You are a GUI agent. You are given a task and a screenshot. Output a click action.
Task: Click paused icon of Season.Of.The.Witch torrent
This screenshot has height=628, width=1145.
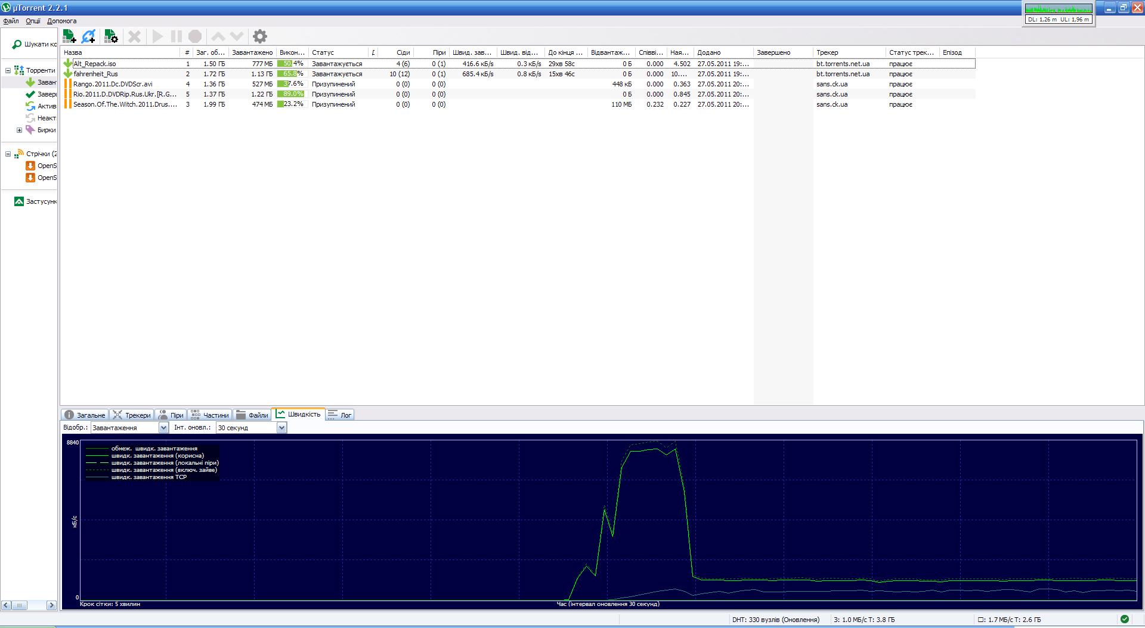point(68,104)
